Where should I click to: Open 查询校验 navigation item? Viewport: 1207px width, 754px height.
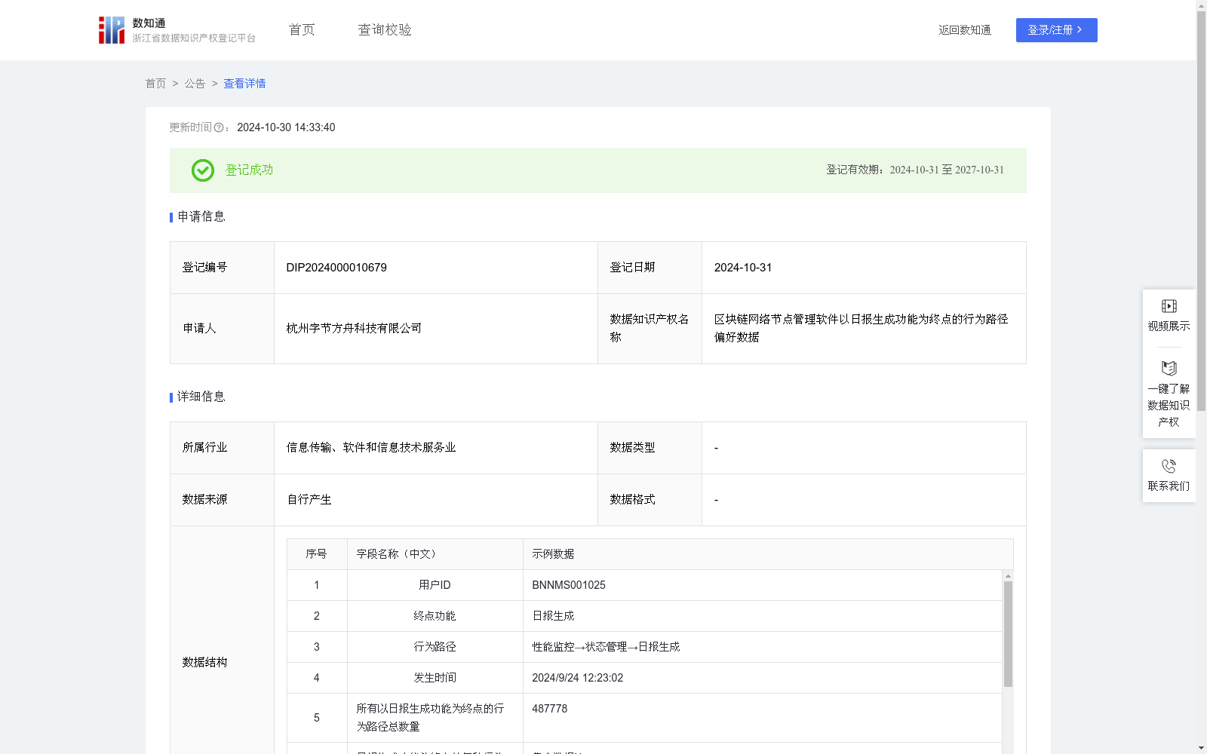[x=385, y=30]
